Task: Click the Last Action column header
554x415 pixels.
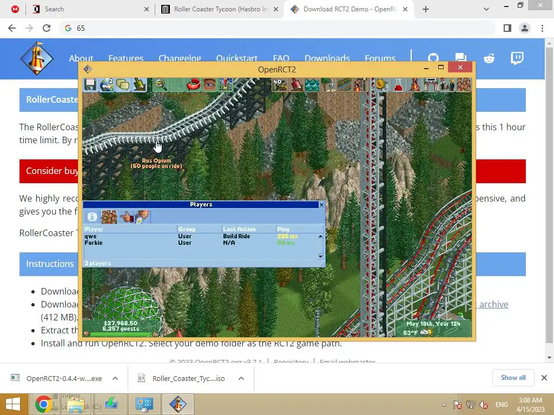Action: click(x=249, y=229)
